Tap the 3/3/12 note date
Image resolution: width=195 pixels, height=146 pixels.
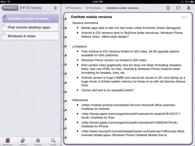click(184, 17)
